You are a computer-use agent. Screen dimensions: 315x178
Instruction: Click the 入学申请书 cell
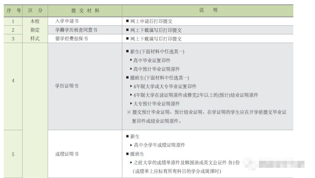coord(67,21)
